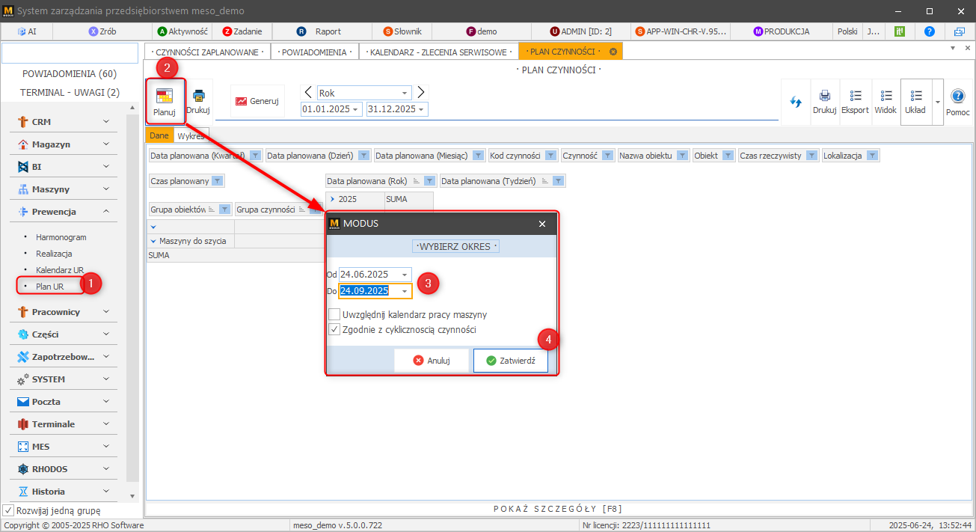Viewport: 976px width, 532px height.
Task: Close the PLAN CZYNNOŚCI tab
Action: (x=613, y=52)
